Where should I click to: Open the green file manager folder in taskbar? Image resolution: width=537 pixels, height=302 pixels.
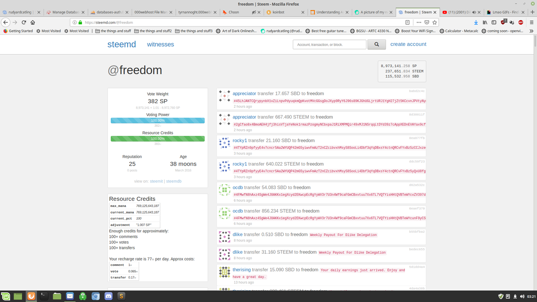tap(57, 296)
